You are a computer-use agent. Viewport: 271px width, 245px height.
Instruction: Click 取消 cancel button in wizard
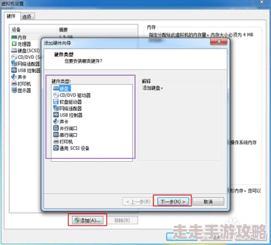pos(208,202)
